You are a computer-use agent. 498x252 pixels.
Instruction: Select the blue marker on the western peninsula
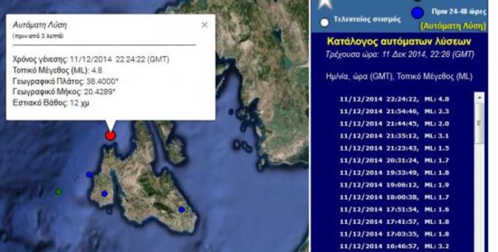[x=104, y=193]
